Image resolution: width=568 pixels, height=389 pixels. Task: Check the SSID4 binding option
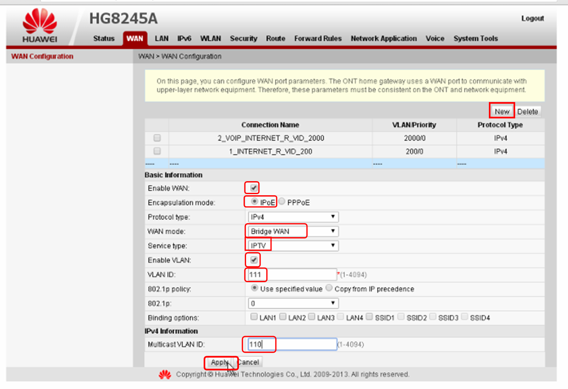[464, 317]
